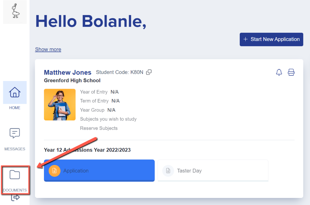Open the Taster Day tile
The image size is (310, 205).
pos(213,171)
